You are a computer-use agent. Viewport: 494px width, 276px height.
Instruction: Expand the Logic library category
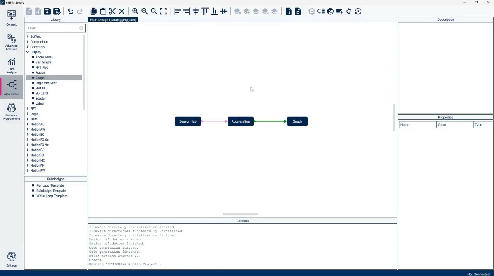coord(27,114)
